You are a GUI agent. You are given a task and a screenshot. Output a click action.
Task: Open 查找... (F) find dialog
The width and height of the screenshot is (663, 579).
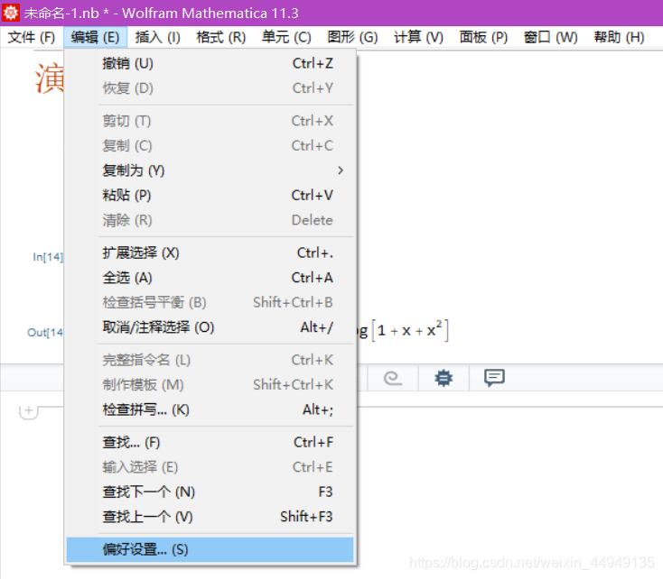[x=210, y=443]
